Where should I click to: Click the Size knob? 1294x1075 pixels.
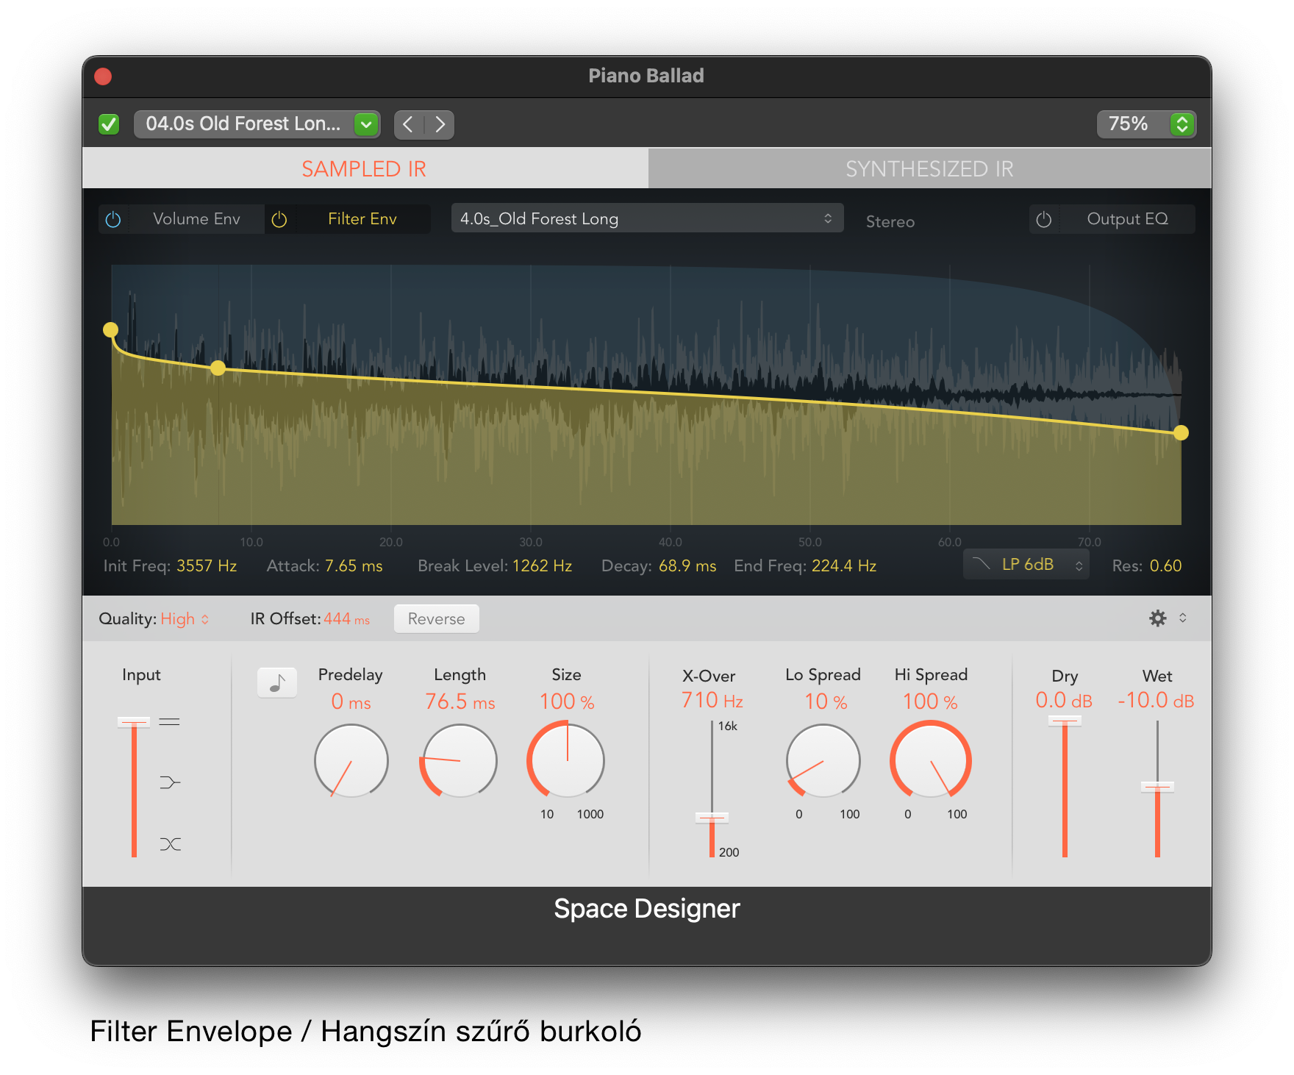567,760
